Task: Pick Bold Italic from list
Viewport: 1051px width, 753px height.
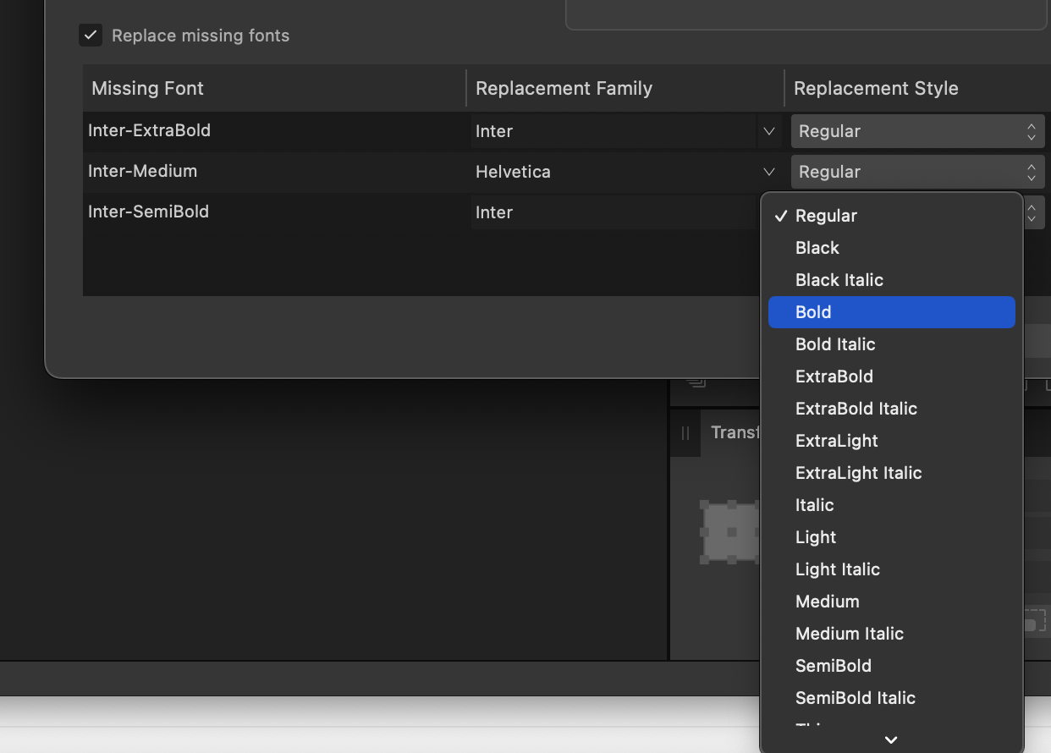Action: [x=891, y=344]
